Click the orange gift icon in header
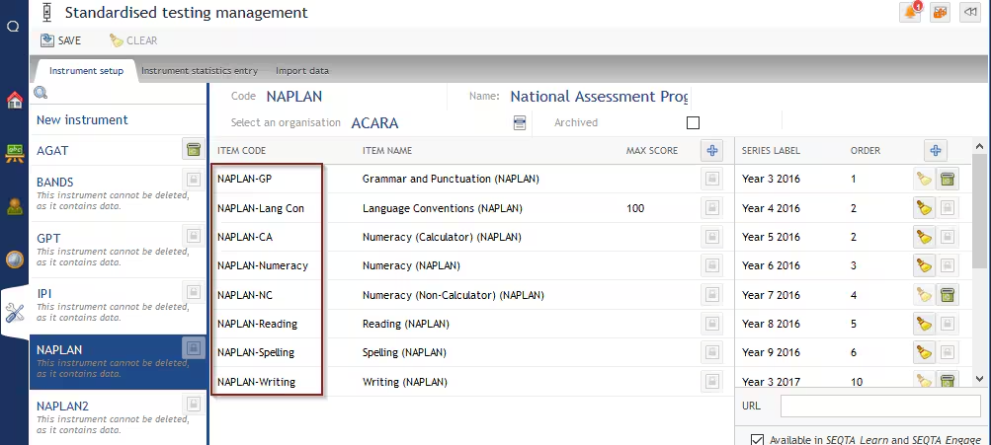The image size is (991, 445). [x=941, y=12]
